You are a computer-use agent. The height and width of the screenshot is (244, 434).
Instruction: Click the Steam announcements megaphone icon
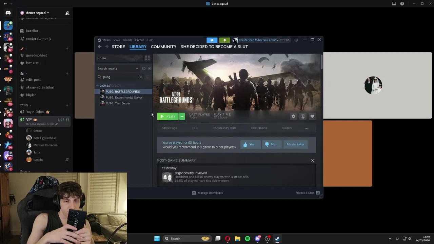pos(212,40)
